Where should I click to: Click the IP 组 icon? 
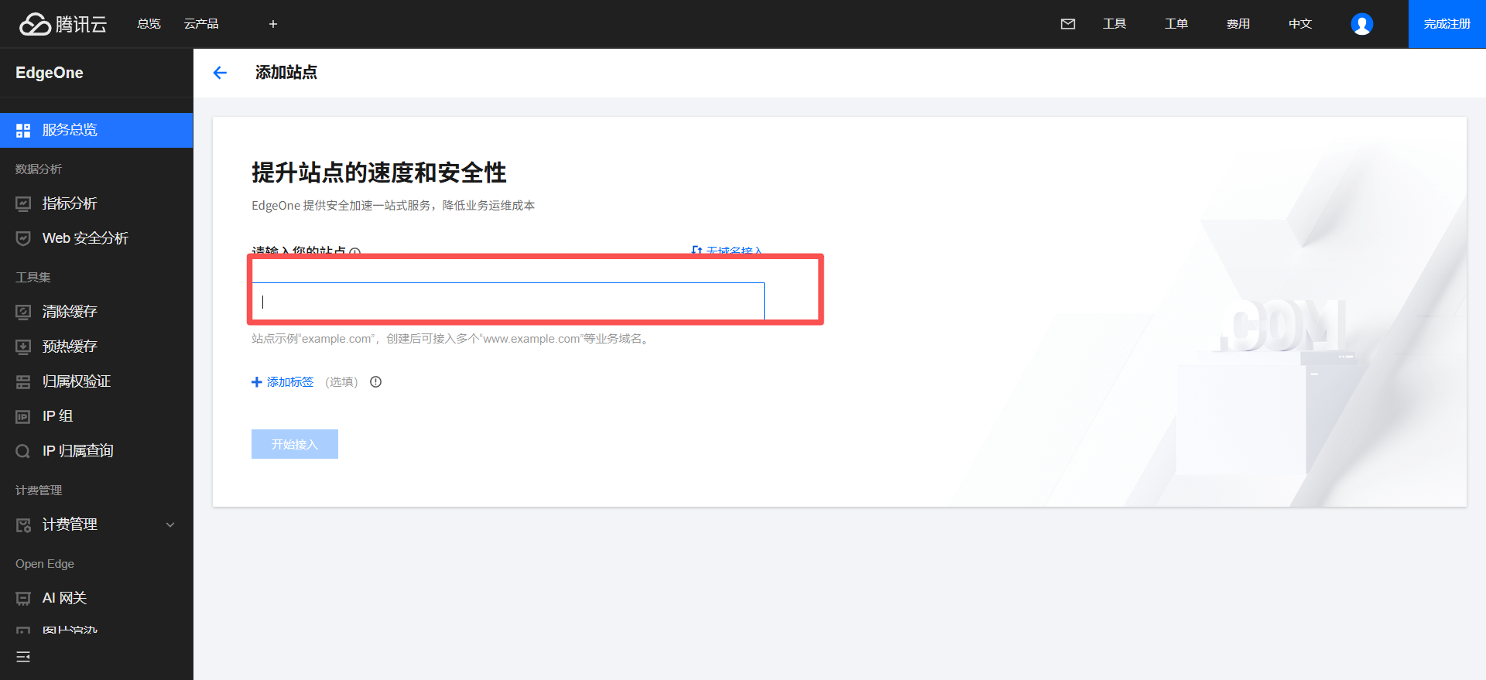point(23,416)
